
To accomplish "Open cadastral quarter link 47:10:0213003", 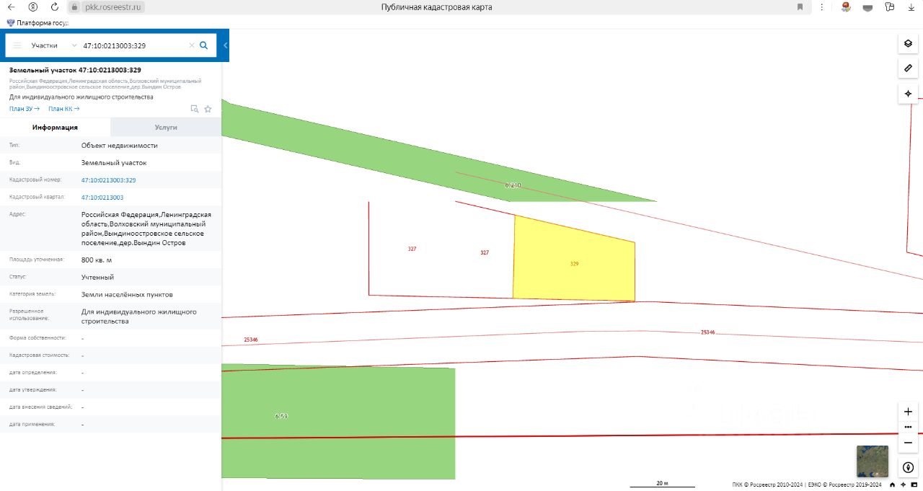I will click(x=102, y=198).
